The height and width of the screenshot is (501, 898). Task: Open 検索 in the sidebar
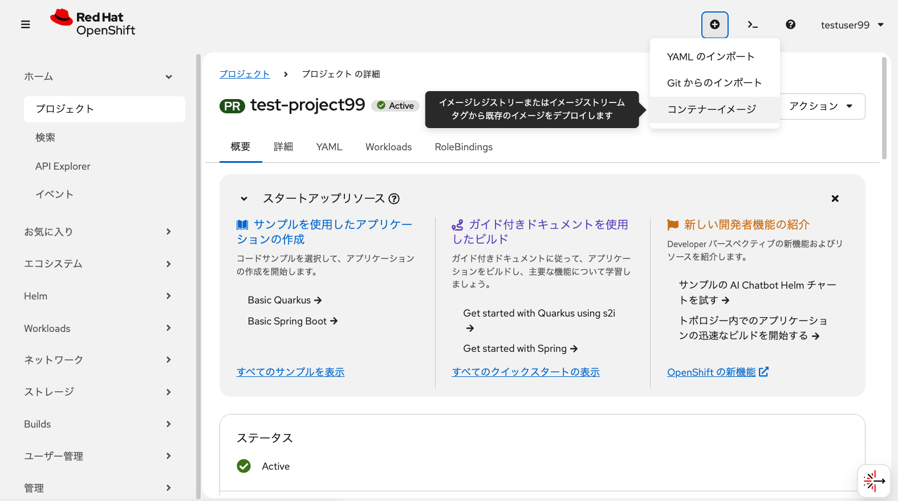[x=104, y=137]
